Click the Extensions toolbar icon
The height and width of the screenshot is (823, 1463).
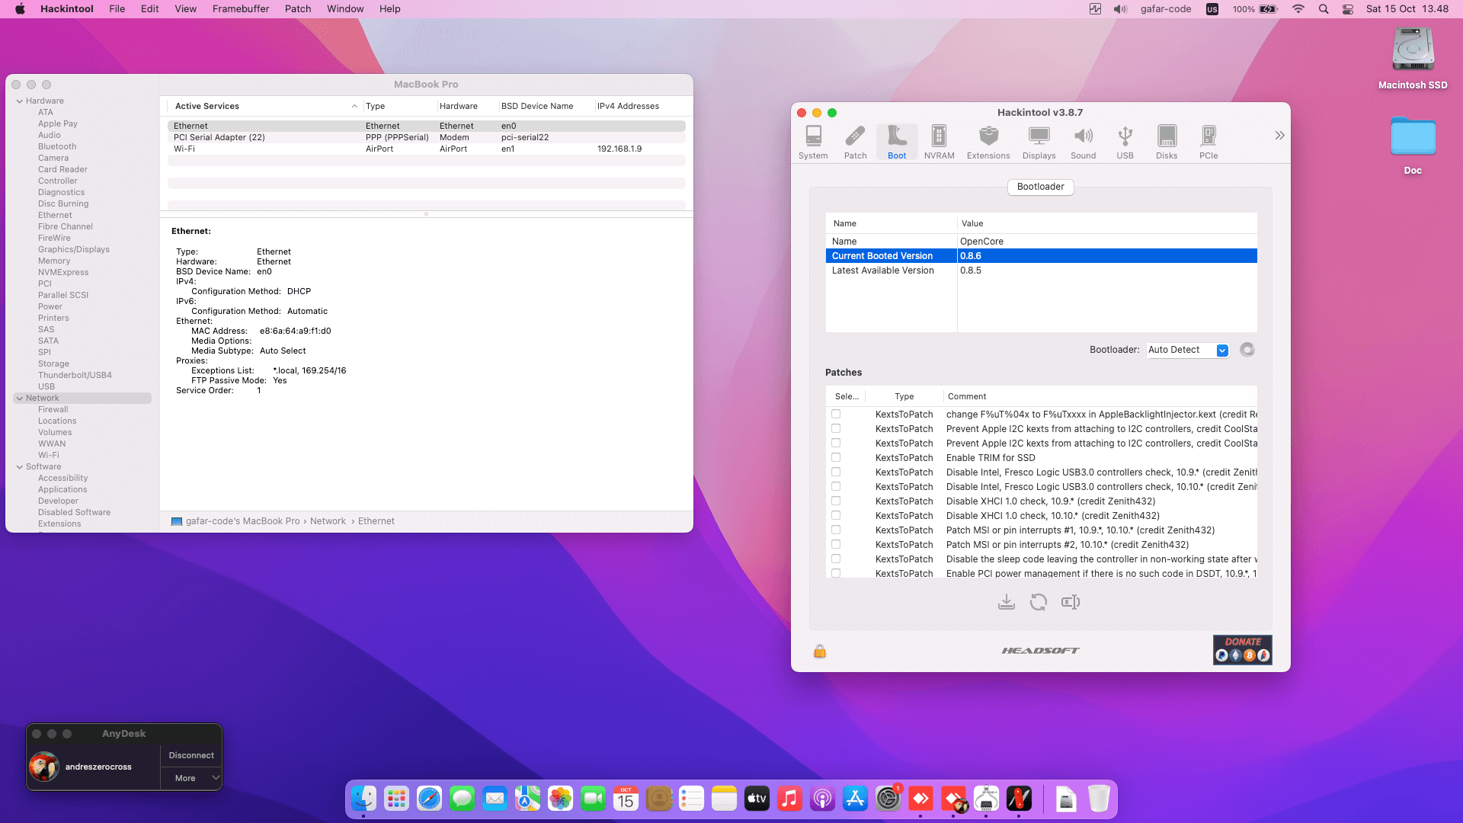[x=988, y=142]
